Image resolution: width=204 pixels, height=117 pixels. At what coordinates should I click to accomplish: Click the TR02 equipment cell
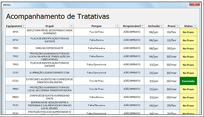(15, 57)
